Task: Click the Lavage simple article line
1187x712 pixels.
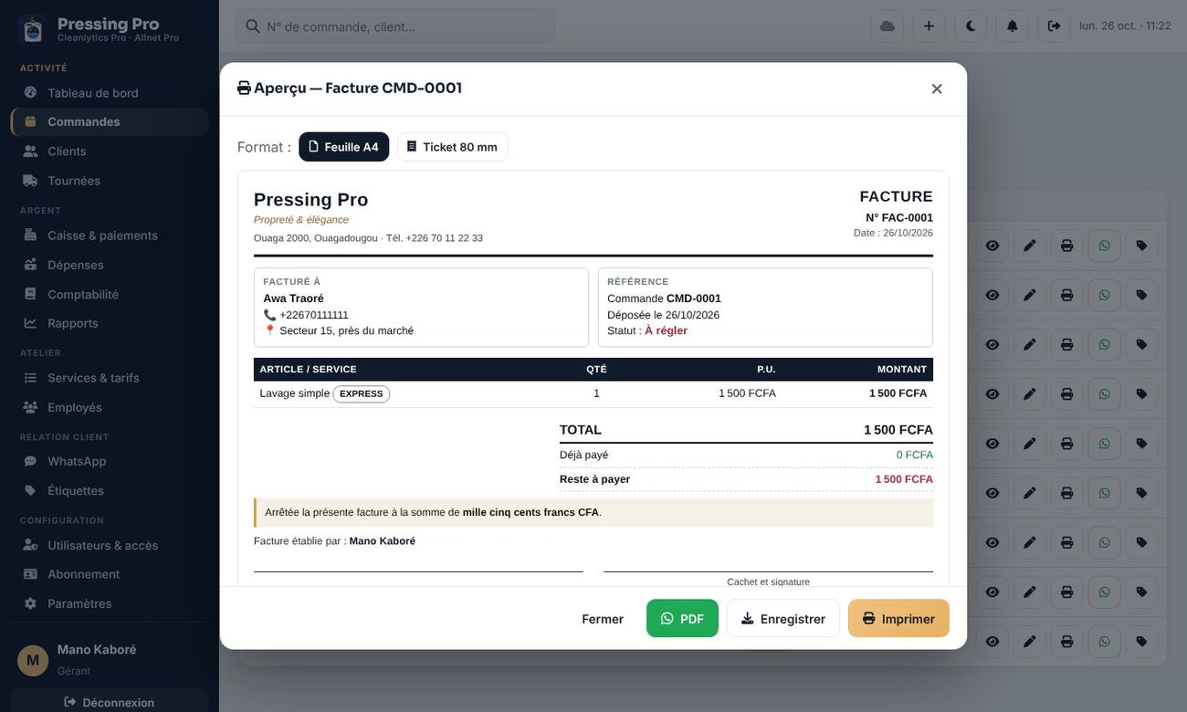Action: pyautogui.click(x=593, y=393)
